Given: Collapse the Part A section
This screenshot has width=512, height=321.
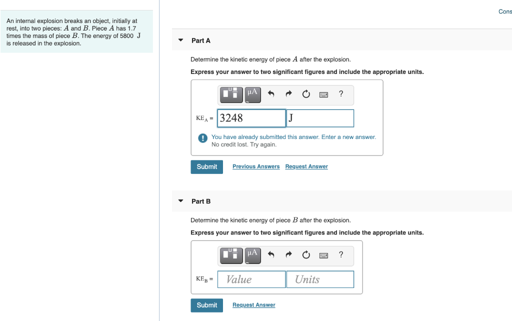Looking at the screenshot, I should pos(180,40).
